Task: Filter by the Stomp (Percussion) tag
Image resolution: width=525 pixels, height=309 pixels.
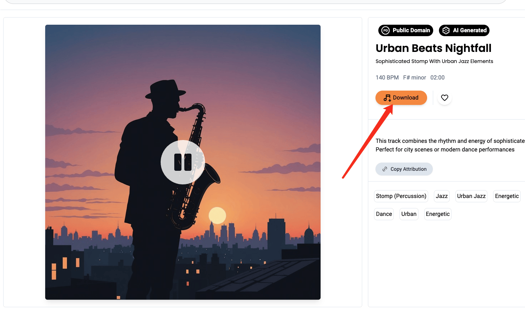Action: tap(401, 196)
